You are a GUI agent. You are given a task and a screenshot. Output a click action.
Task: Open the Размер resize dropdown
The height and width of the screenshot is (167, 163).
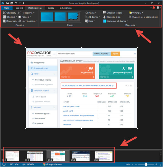tap(25, 17)
